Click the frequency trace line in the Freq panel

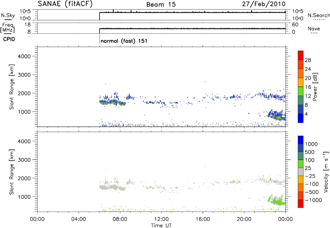point(192,28)
